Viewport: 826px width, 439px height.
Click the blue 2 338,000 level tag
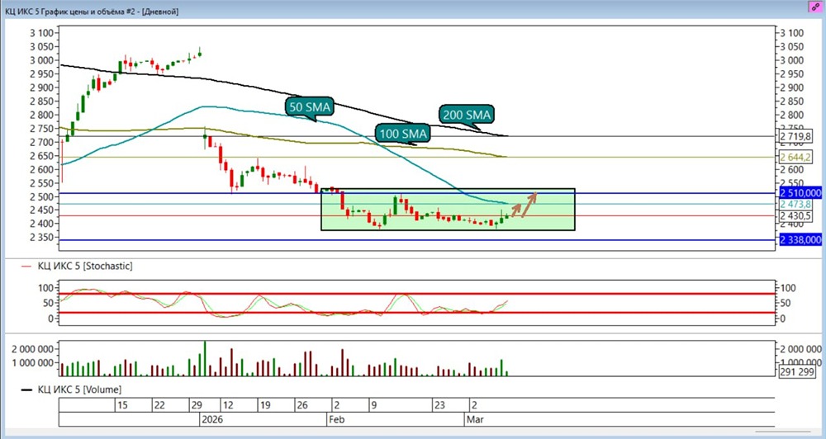click(800, 240)
